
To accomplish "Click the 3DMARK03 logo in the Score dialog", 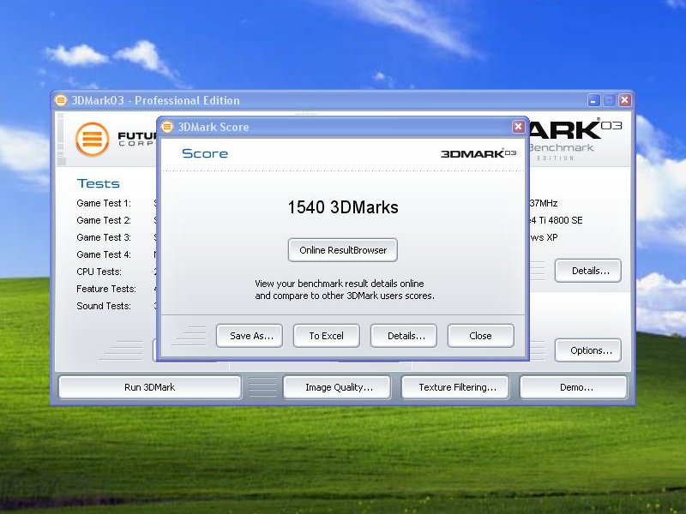I will point(478,153).
